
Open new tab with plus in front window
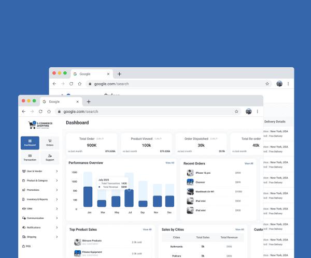pyautogui.click(x=89, y=102)
